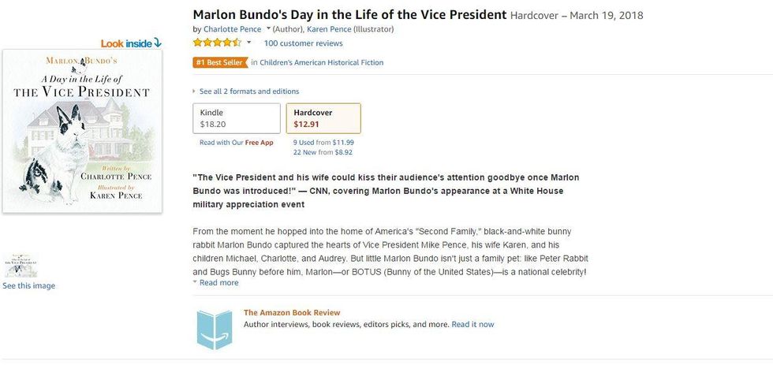The image size is (773, 365).
Task: Click the #1 Best Seller badge
Action: pos(219,62)
